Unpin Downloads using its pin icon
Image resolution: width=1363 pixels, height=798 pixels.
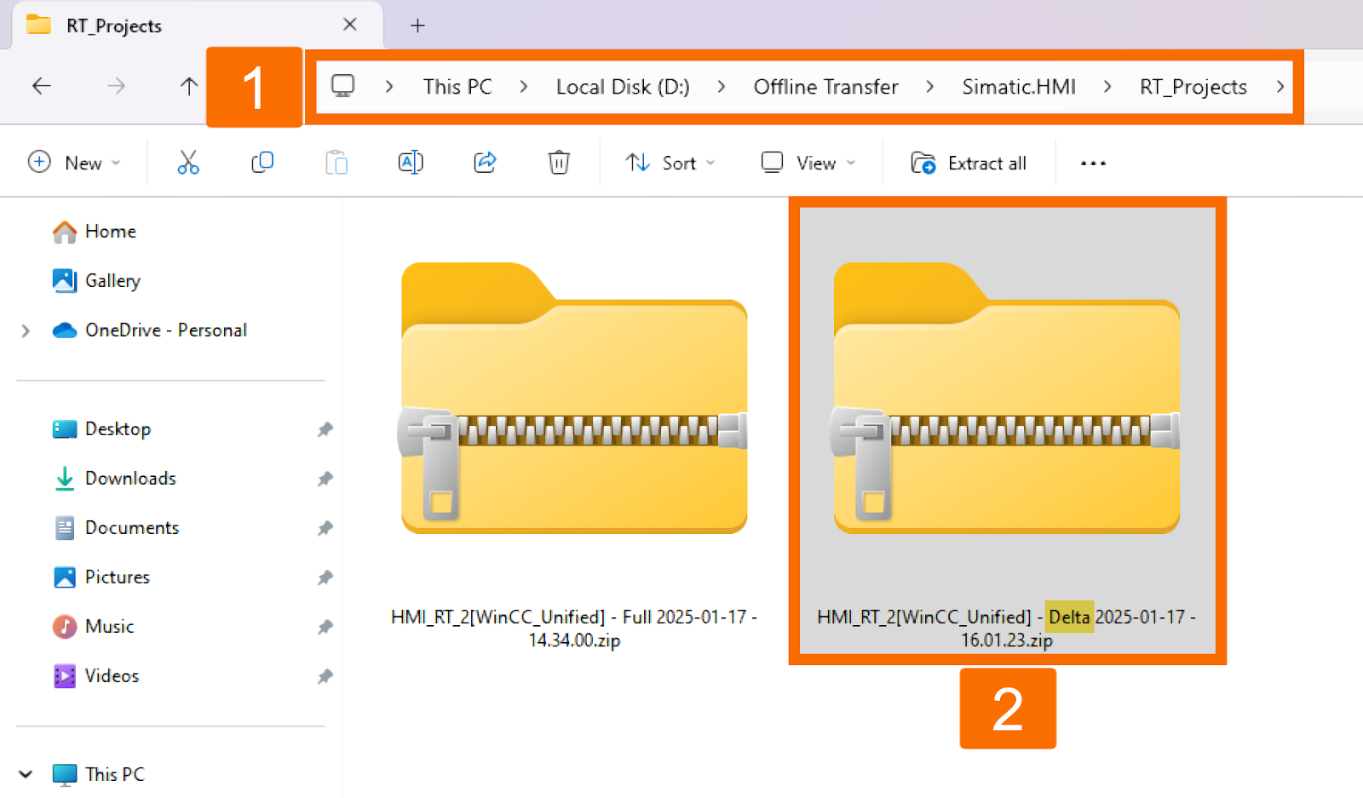click(325, 479)
